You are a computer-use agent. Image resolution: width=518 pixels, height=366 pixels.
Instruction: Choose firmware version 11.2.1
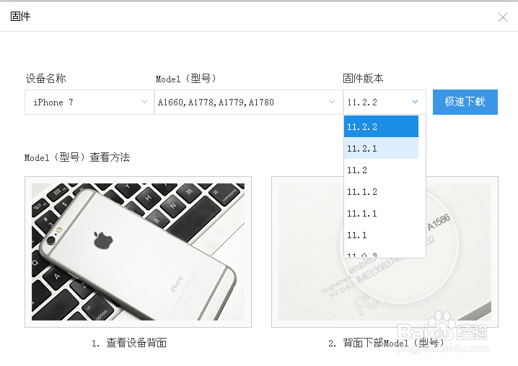click(x=381, y=148)
